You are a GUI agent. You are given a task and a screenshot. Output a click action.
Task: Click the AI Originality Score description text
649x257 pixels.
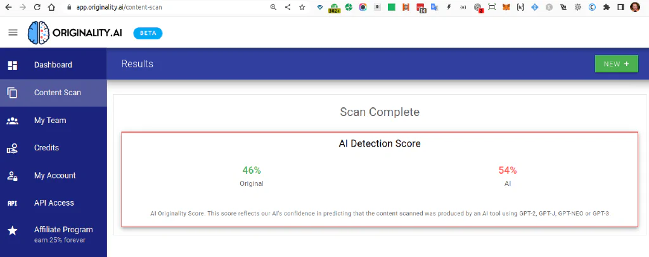(x=380, y=214)
